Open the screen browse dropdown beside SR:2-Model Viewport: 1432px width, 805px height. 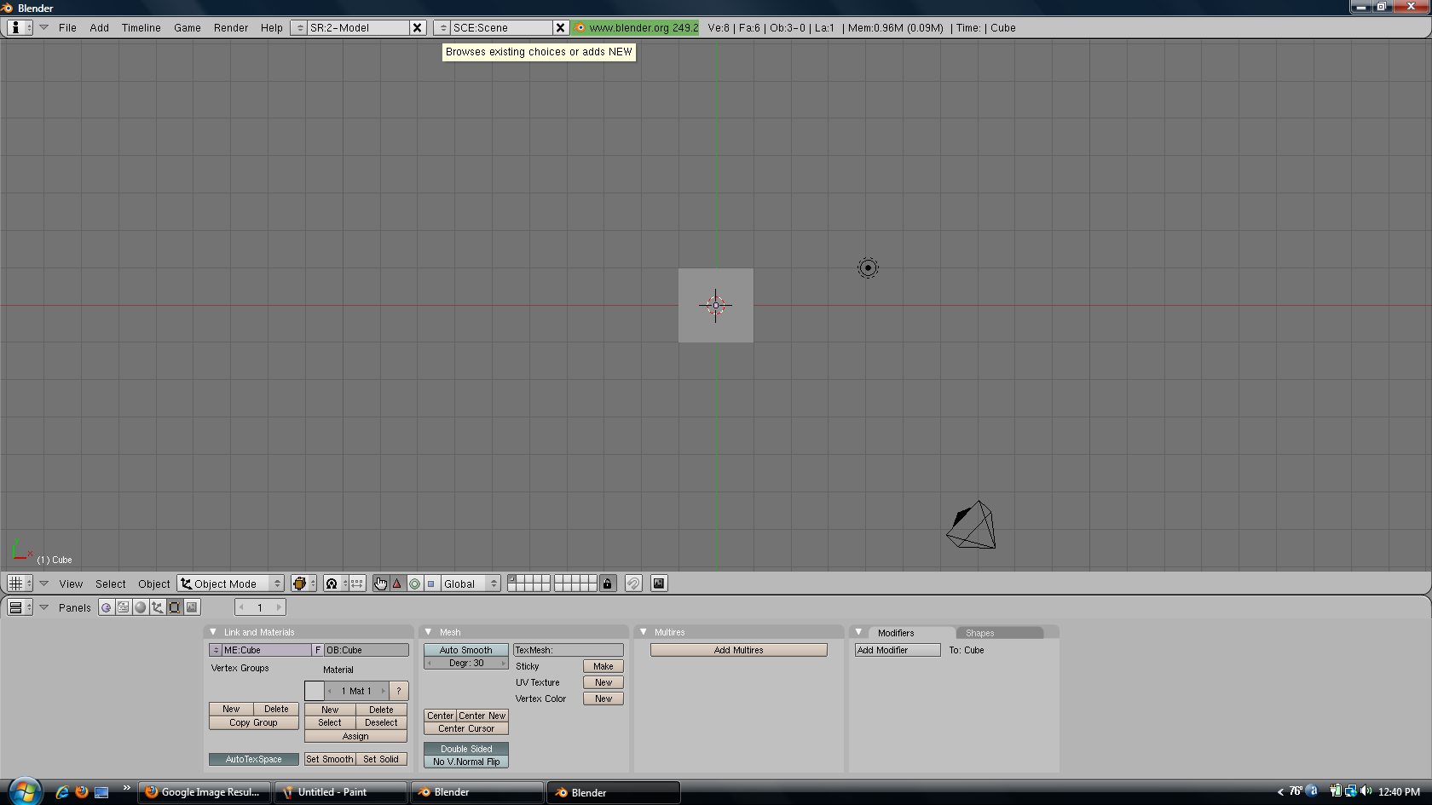click(299, 27)
